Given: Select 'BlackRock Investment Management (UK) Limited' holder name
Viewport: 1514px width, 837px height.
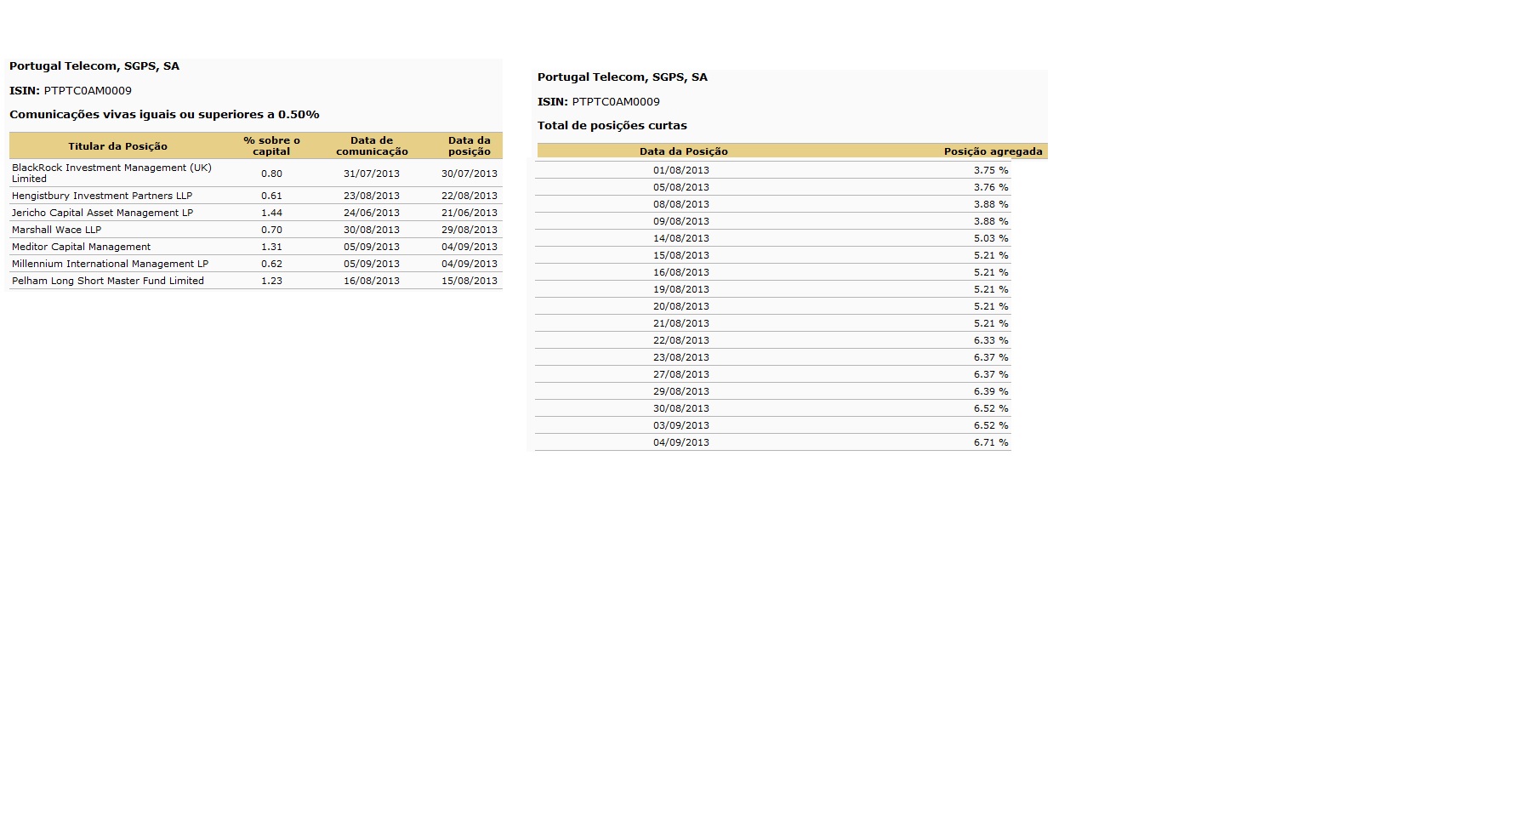Looking at the screenshot, I should coord(111,174).
